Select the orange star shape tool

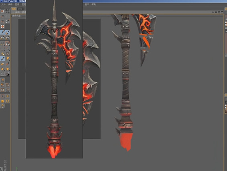pos(7,69)
